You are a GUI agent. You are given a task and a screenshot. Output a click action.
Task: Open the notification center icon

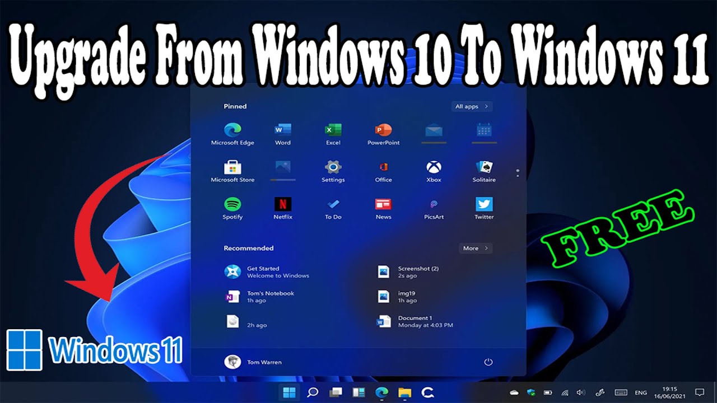pyautogui.click(x=699, y=392)
